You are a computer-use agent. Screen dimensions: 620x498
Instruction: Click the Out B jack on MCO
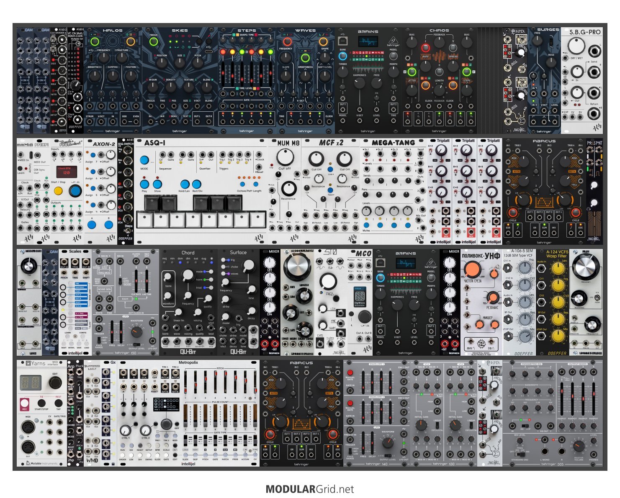(x=368, y=339)
